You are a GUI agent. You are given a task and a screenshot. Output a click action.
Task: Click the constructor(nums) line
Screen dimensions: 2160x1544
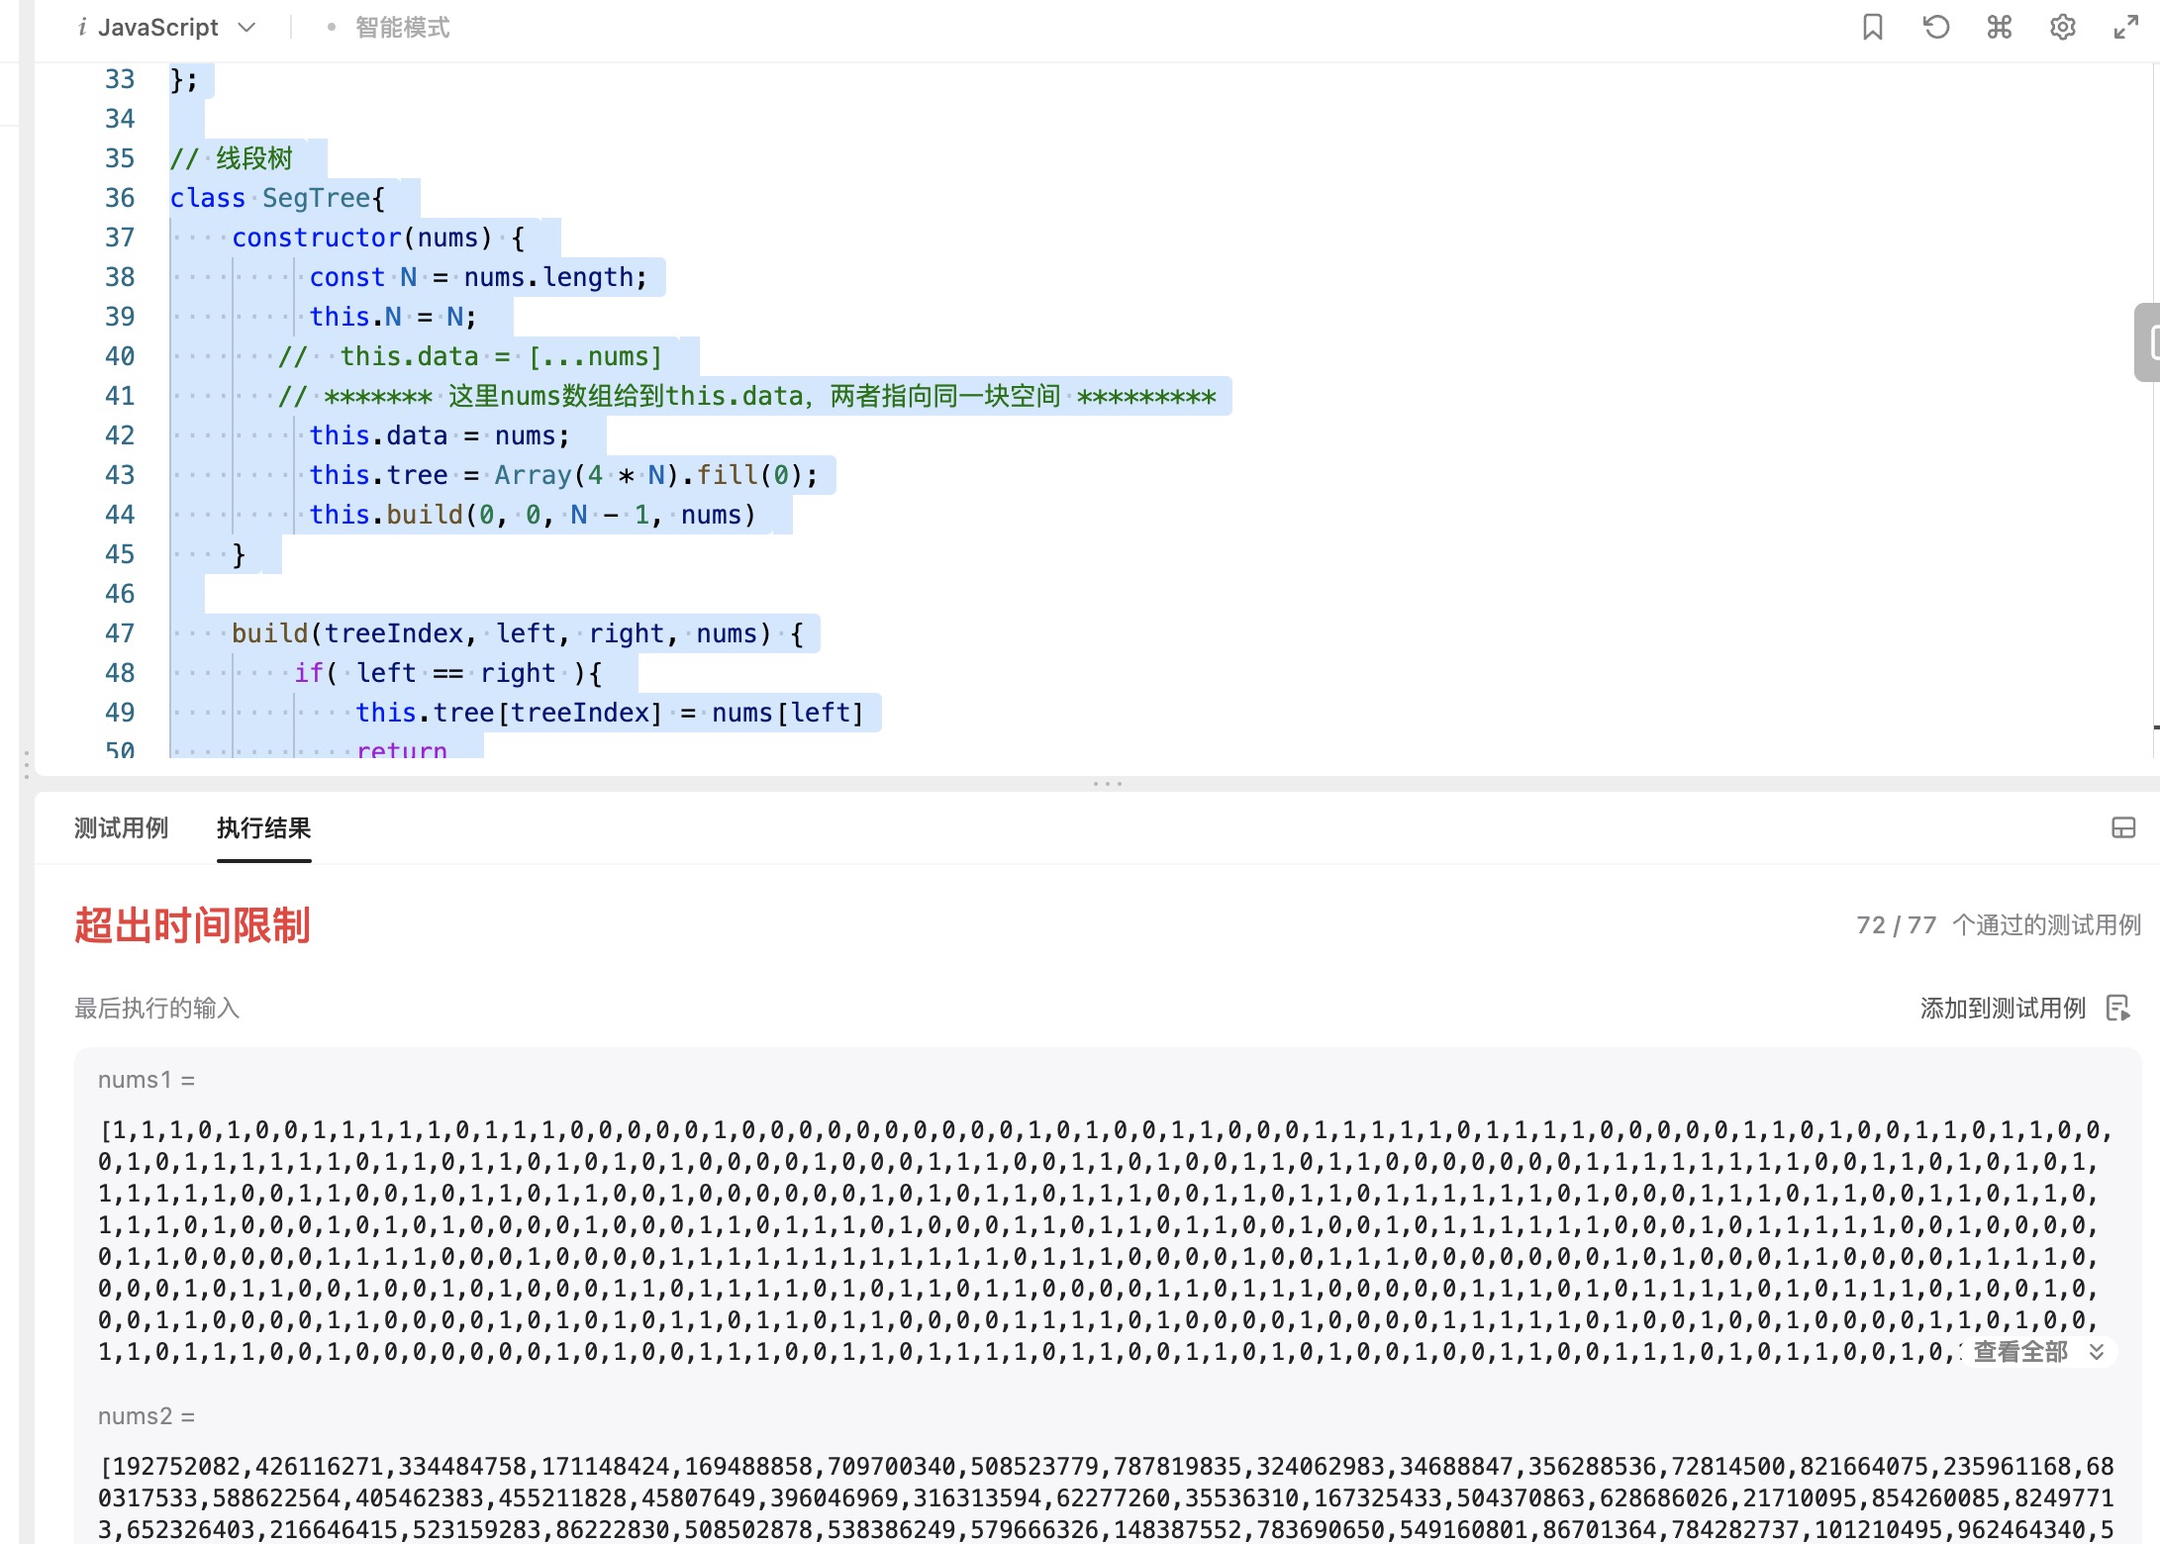[378, 238]
